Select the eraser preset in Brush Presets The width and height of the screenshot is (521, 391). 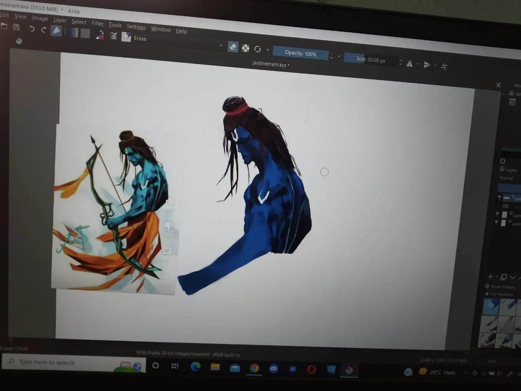point(491,307)
